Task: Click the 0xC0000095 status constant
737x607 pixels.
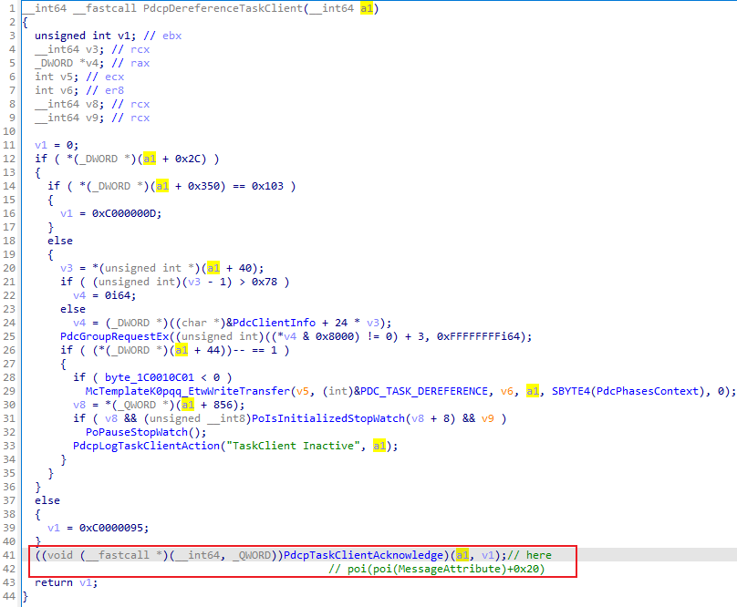Action: [x=113, y=528]
